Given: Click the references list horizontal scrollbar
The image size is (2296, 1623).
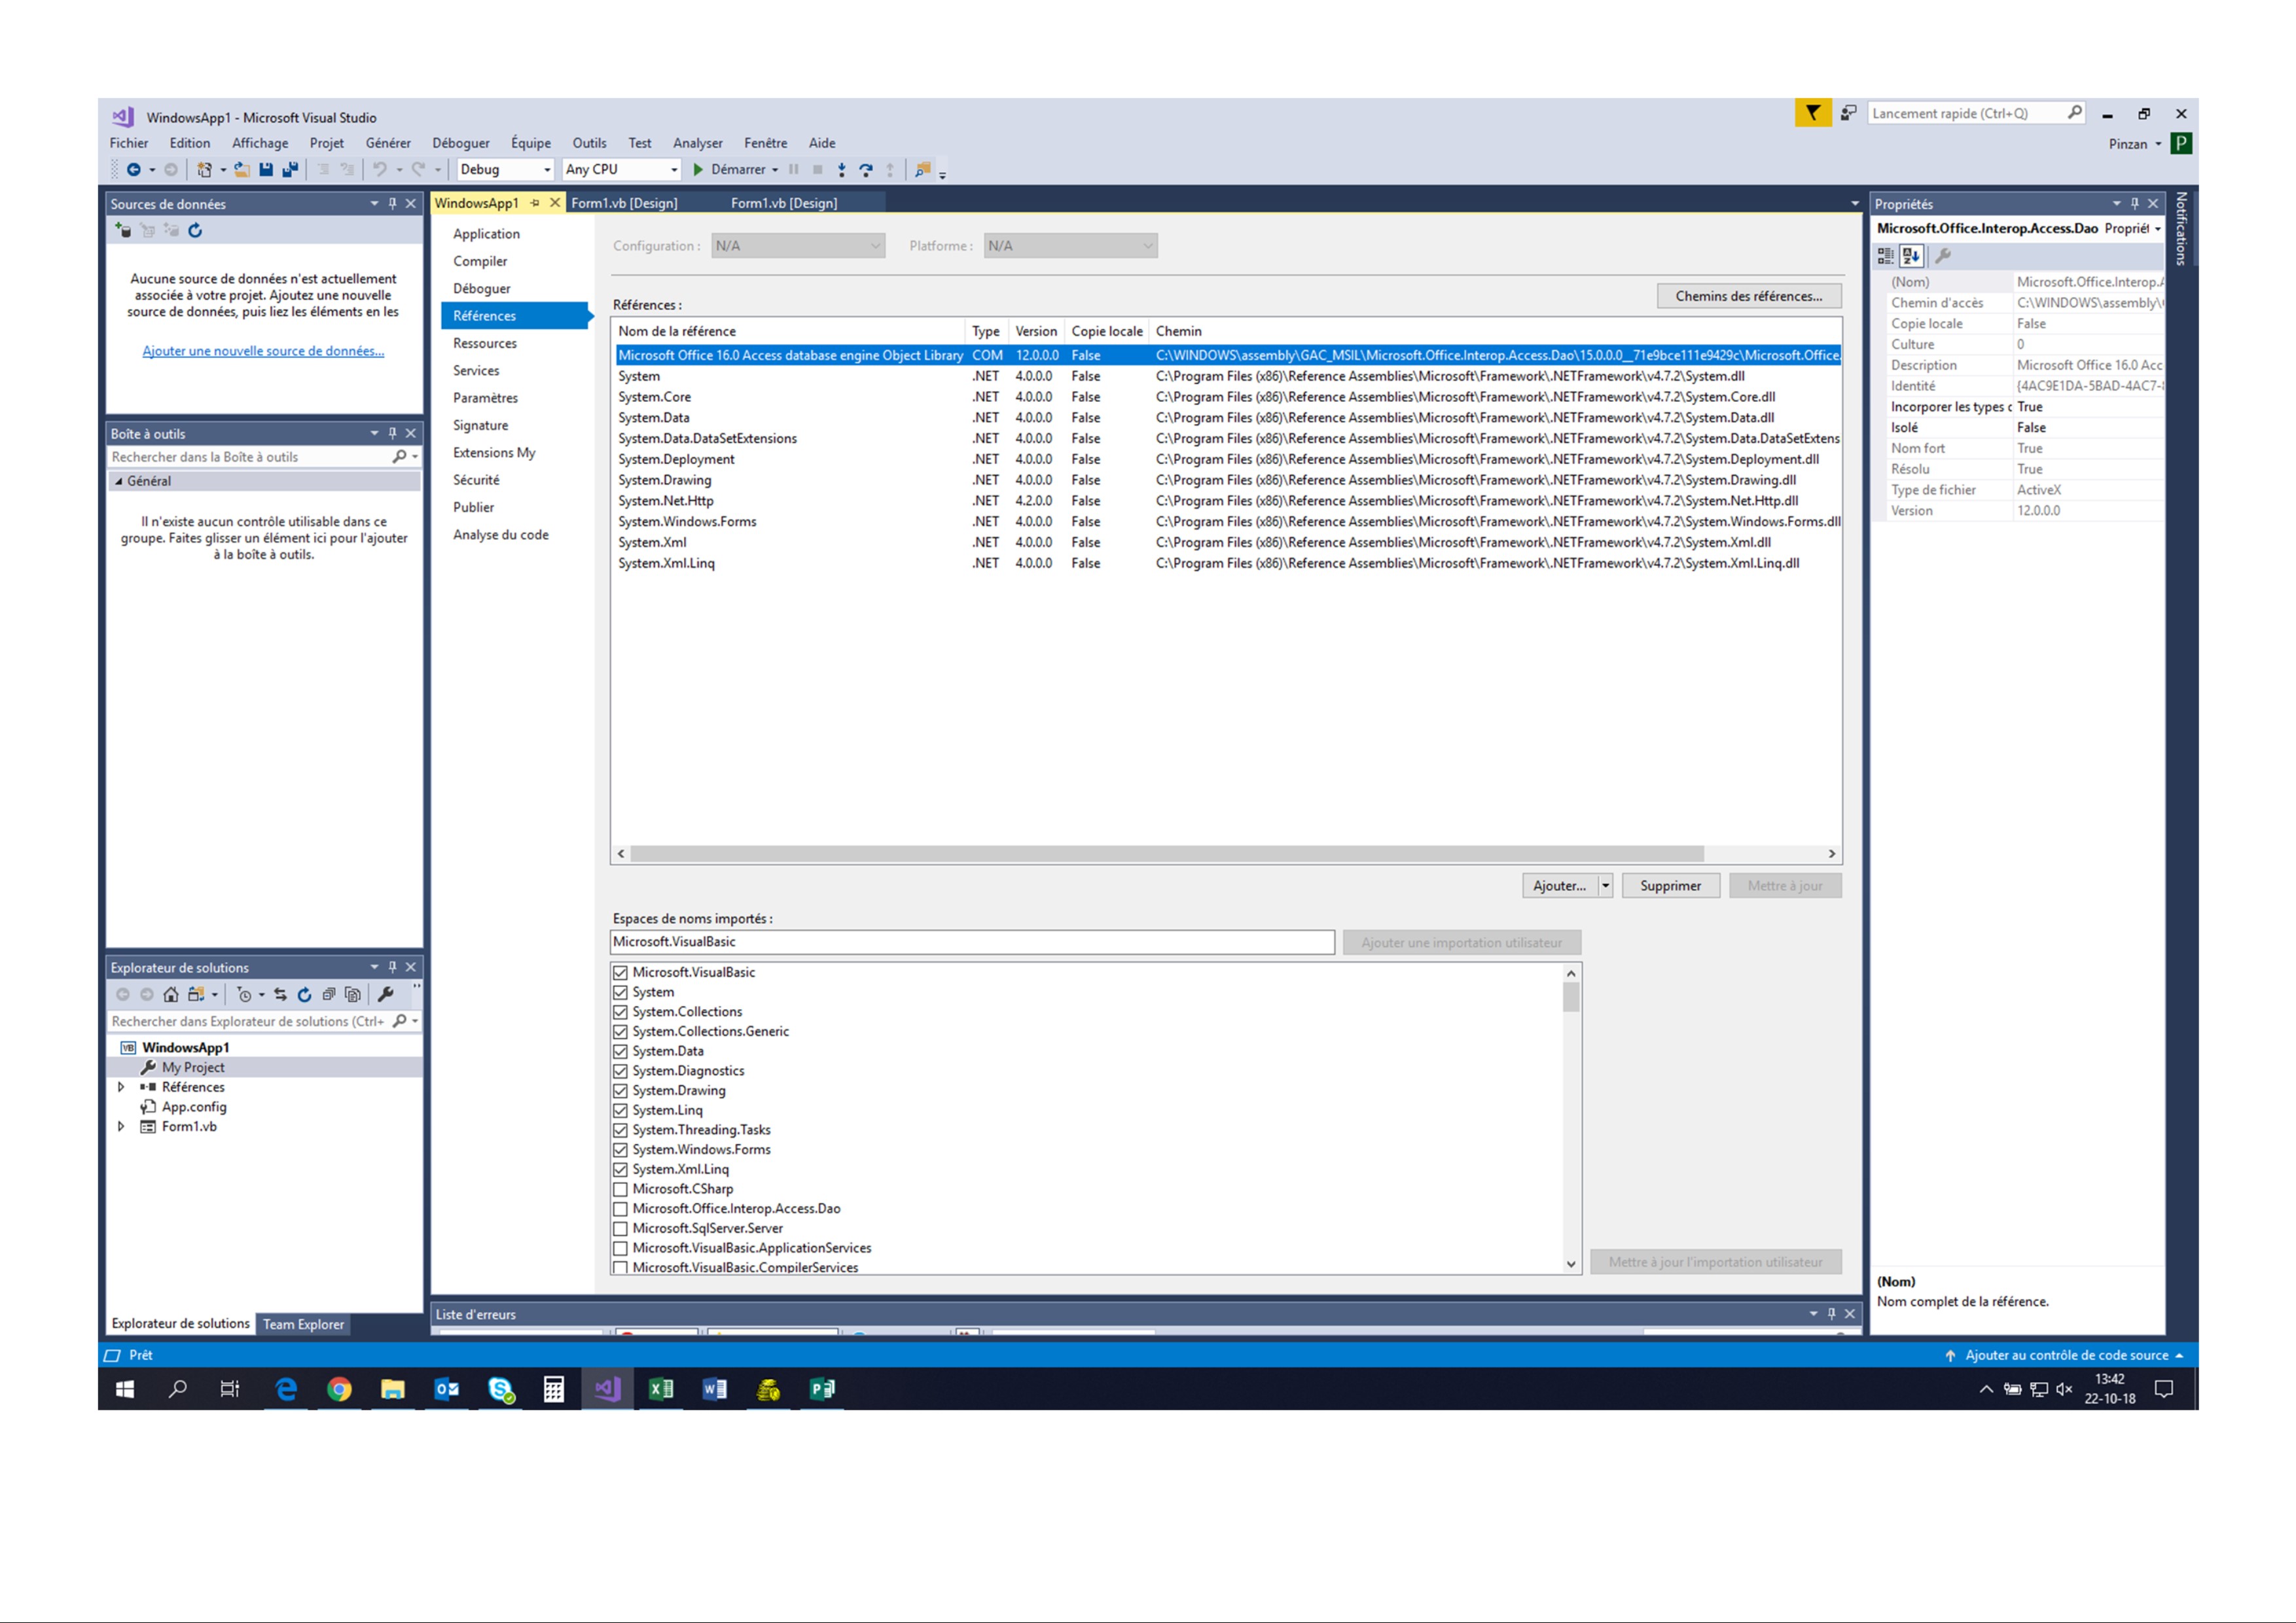Looking at the screenshot, I should tap(1166, 854).
